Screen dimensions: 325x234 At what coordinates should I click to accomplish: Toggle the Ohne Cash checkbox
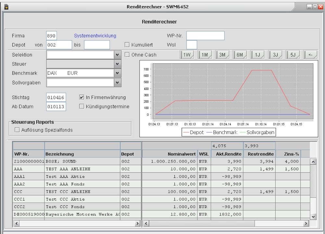tap(127, 55)
